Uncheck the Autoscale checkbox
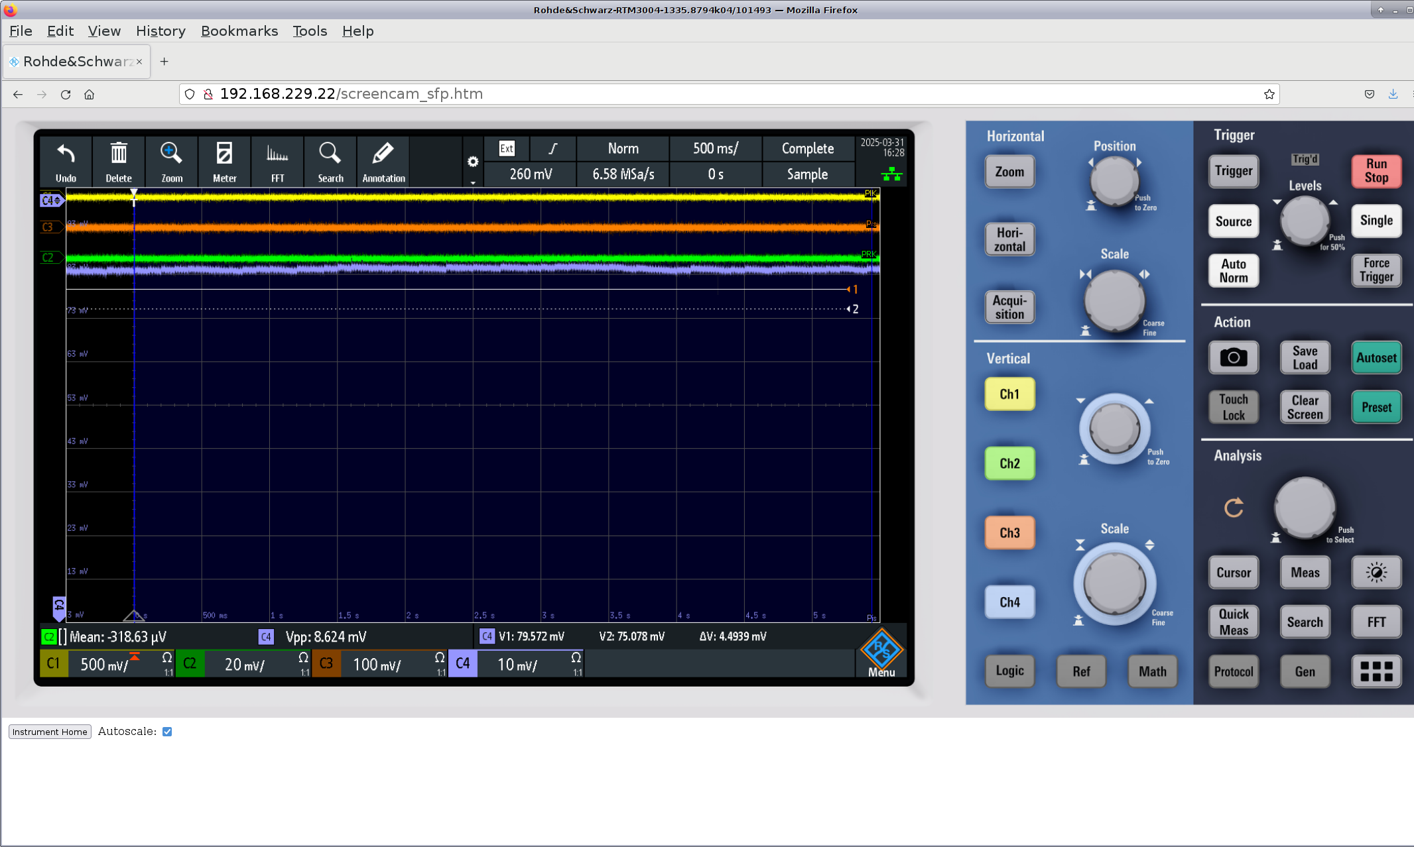Screen dimensions: 1414x847 (x=167, y=732)
